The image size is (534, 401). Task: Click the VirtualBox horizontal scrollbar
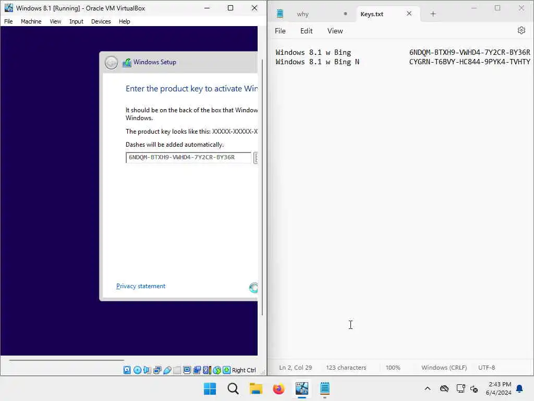pos(67,360)
